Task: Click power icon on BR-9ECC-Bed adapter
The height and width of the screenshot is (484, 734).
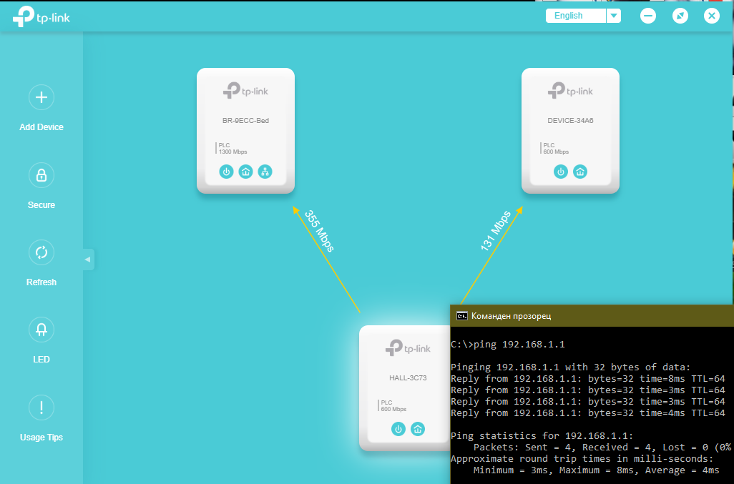Action: [226, 172]
